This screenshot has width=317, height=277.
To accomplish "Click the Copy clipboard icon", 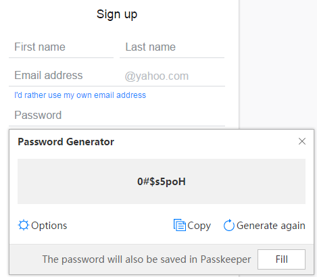I will [180, 225].
